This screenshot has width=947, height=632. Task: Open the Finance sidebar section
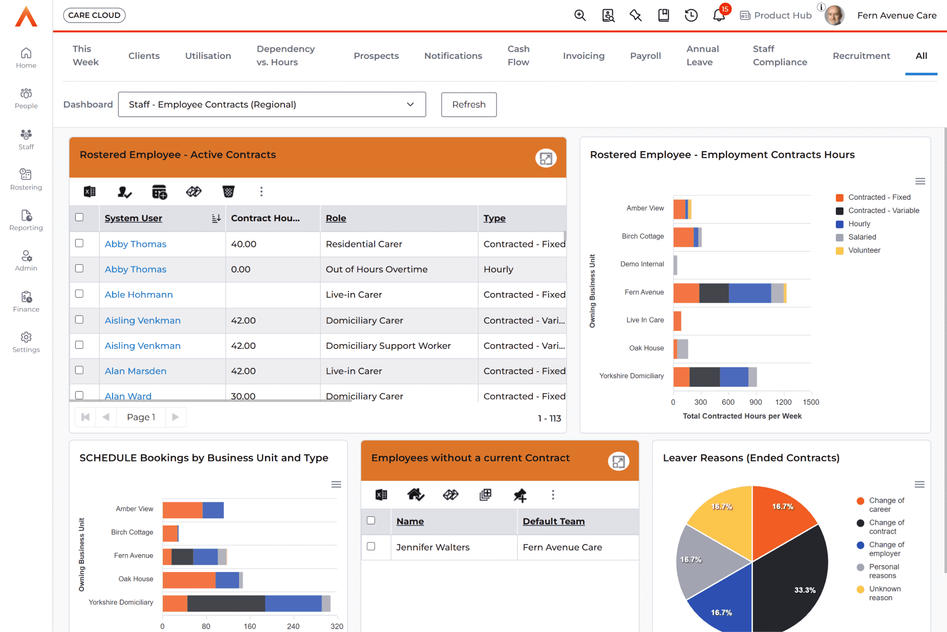[26, 301]
